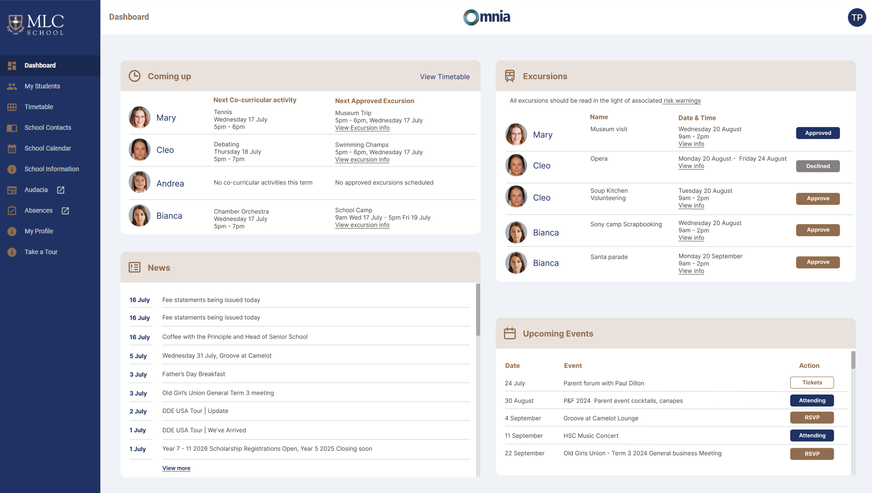
Task: Click the News panel scrollbar
Action: pos(478,310)
